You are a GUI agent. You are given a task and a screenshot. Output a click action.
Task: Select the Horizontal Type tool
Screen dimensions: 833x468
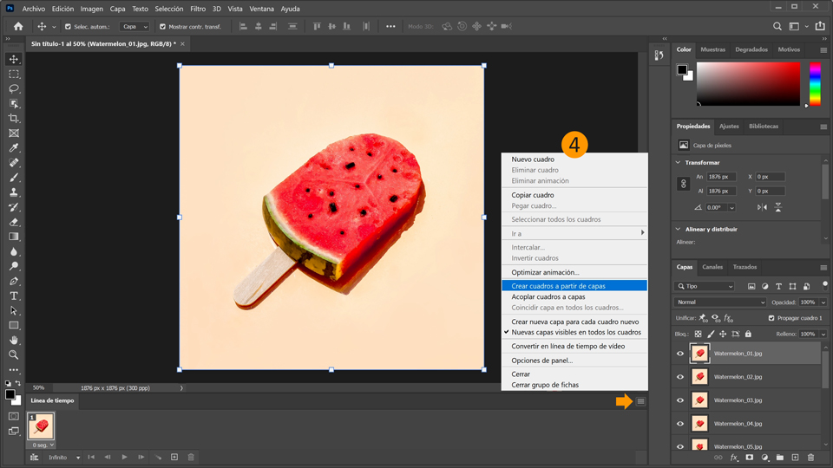[x=14, y=296]
